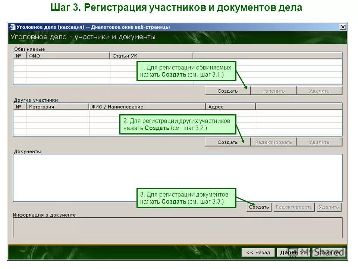Click the Информация о документе field
The width and height of the screenshot is (358, 269).
tap(149, 227)
